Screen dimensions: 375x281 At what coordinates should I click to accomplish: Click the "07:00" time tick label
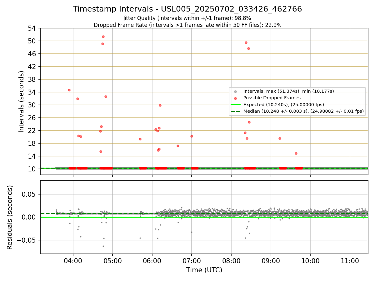192,261
